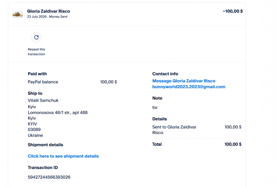Screen dimensions: 277x187
Task: Open 'Message Gloria Zaldivar Risco' link
Action: [x=184, y=81]
